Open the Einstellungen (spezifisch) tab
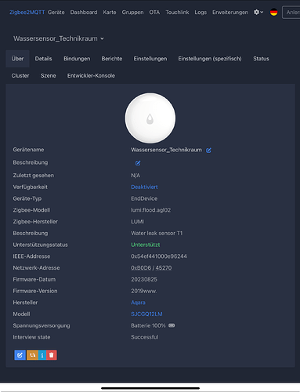Screen dimensions: 300x392 210,59
